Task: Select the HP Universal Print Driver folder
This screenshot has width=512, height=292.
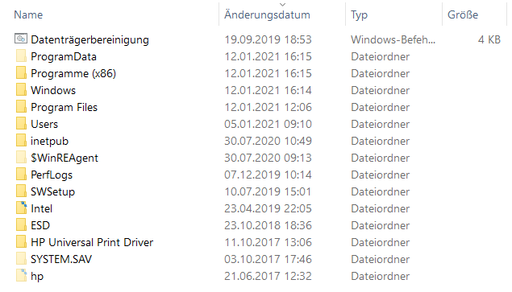Action: (x=92, y=242)
